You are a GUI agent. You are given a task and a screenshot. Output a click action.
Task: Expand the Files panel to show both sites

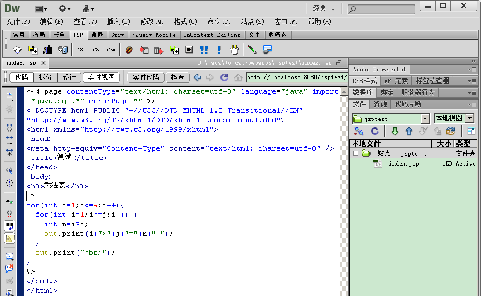pyautogui.click(x=471, y=131)
